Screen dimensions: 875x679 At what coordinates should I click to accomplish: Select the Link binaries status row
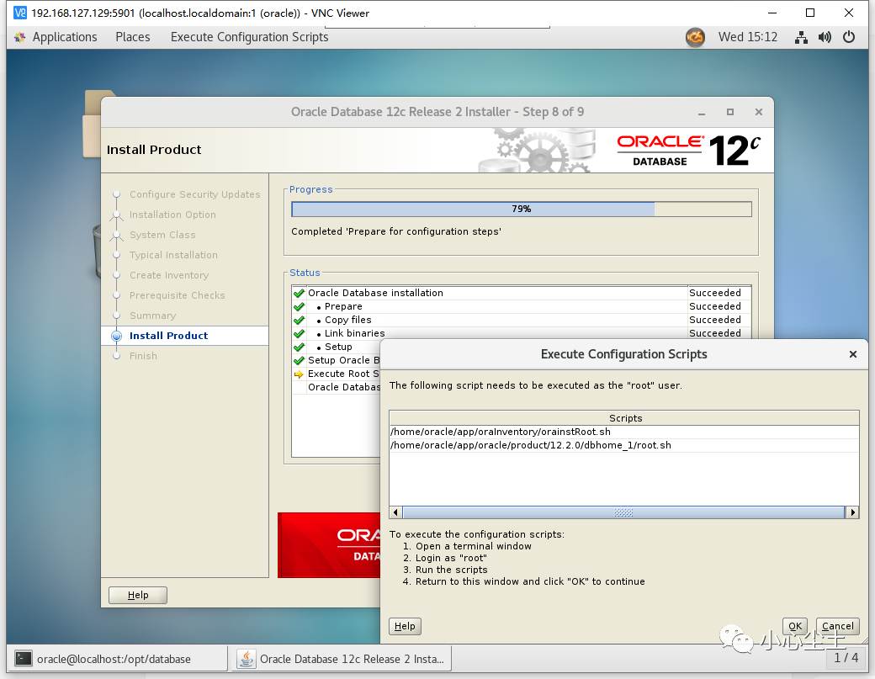(x=521, y=333)
